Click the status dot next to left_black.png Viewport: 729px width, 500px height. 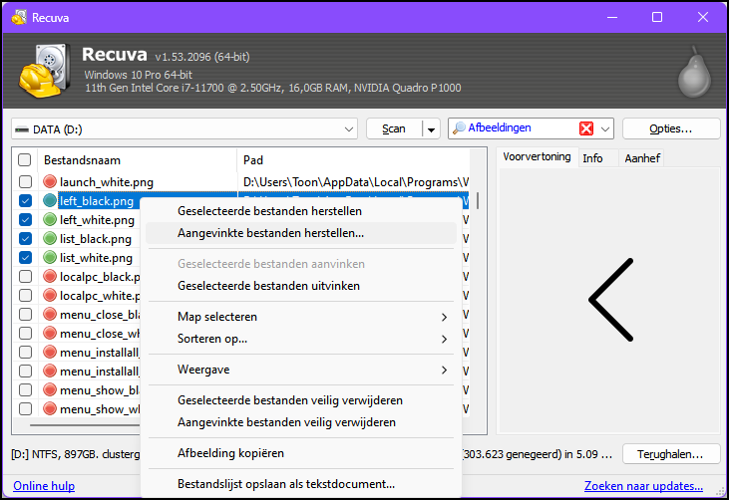pyautogui.click(x=50, y=201)
